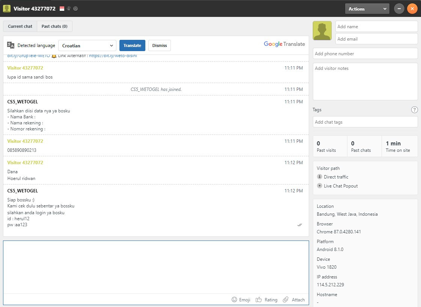This screenshot has width=421, height=307.
Task: Click the blue Translate button
Action: tap(132, 45)
